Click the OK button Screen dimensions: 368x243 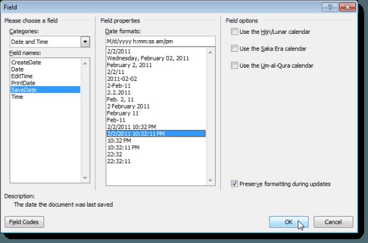click(289, 222)
